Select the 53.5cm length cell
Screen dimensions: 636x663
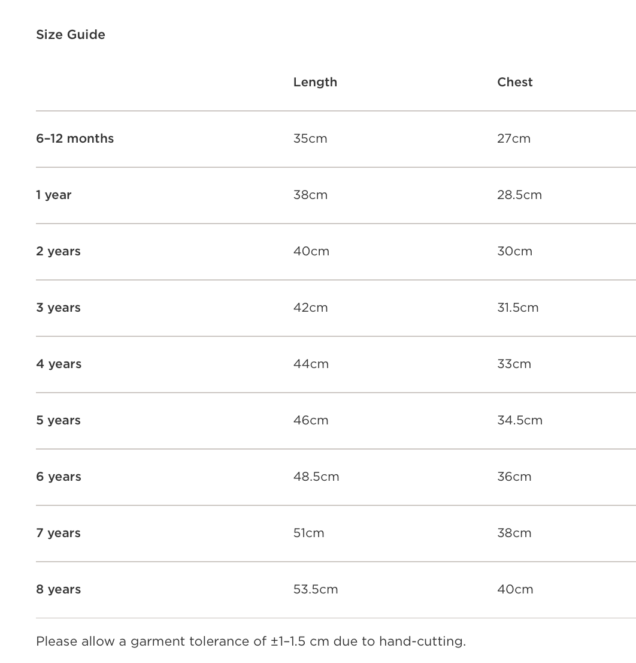click(316, 589)
